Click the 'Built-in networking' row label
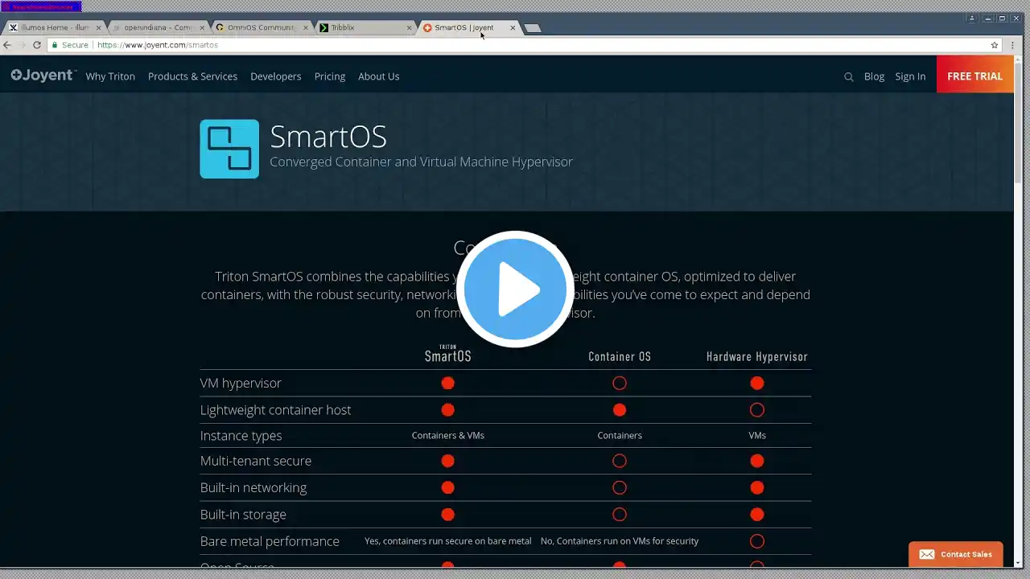This screenshot has height=579, width=1030. (253, 488)
